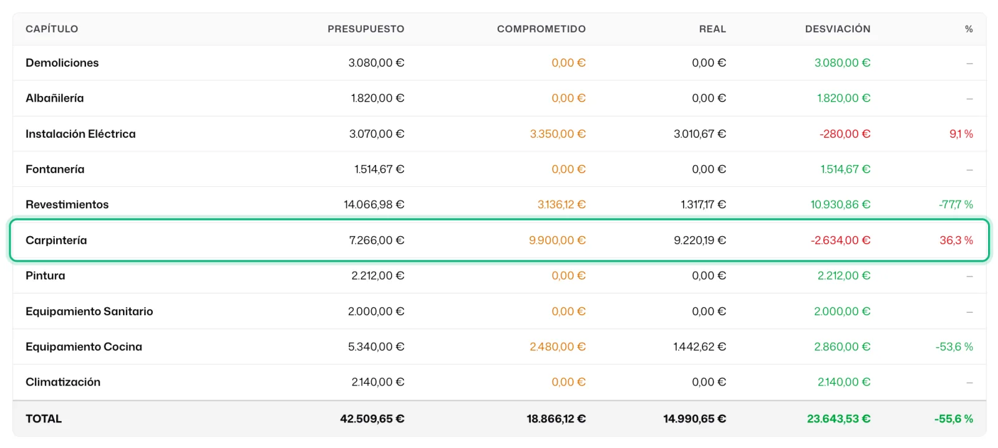Click Equipamiento Sanitario budget 2.000,00 € in PRESUPUESTO
998x448 pixels.
[376, 312]
